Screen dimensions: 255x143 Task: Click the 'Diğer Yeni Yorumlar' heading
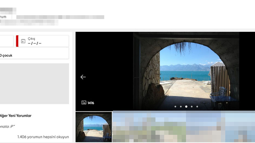point(16,116)
